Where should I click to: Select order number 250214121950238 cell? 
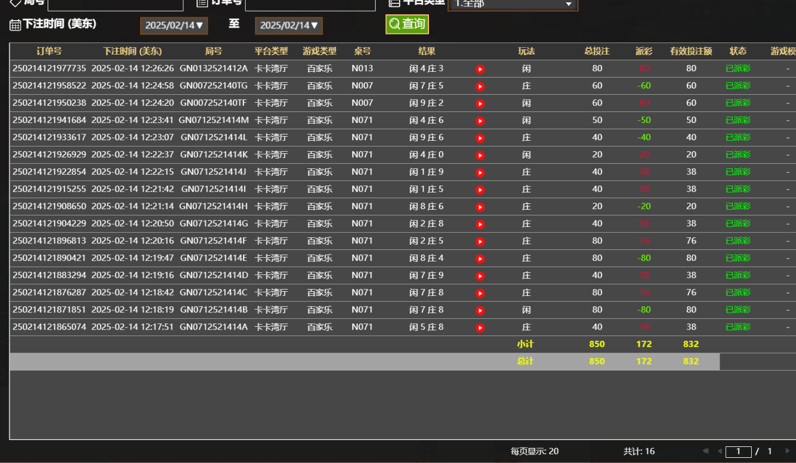click(x=49, y=103)
